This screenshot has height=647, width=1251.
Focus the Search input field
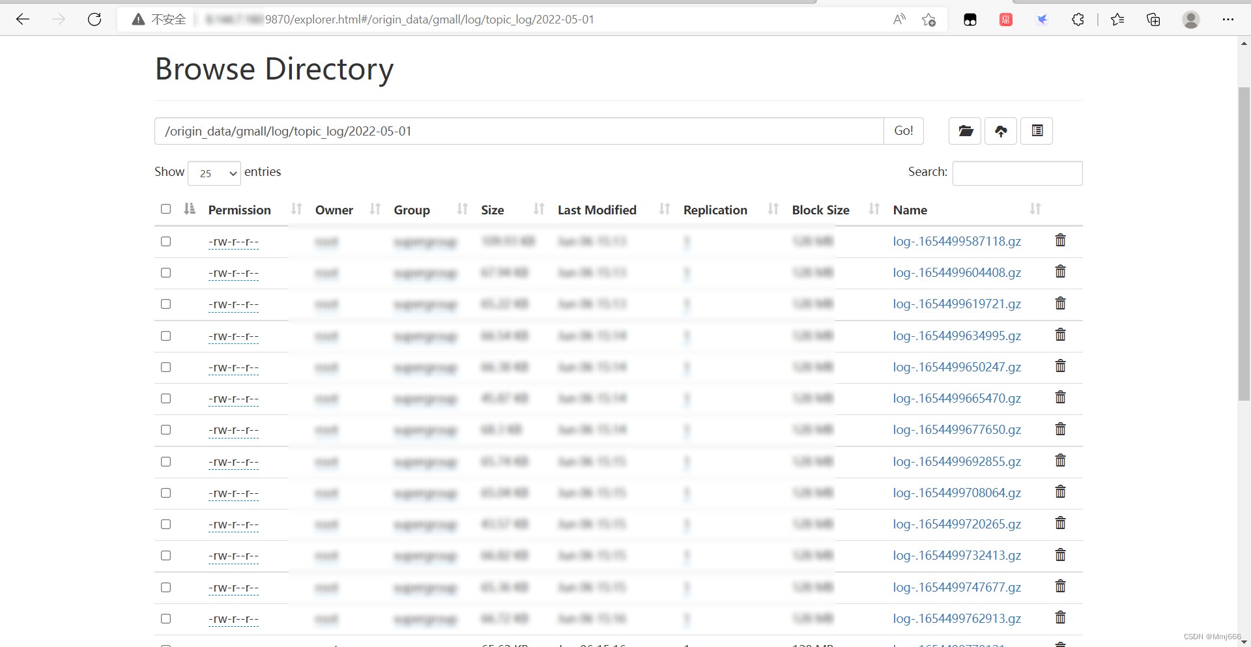[1017, 173]
